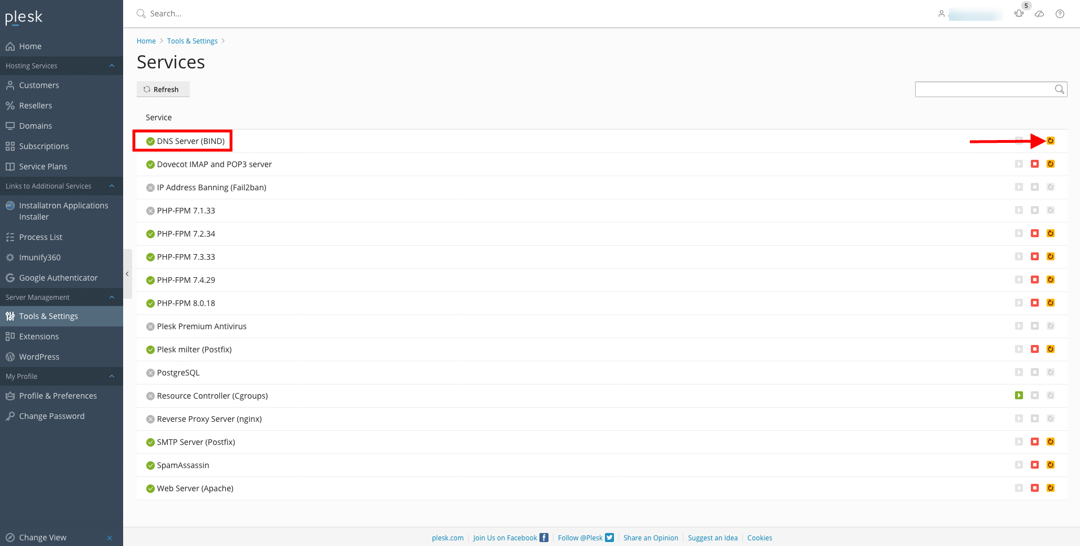Click the services filter search magnifier

tap(1060, 89)
